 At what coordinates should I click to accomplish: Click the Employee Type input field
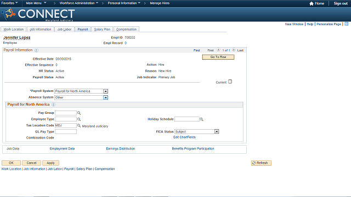pyautogui.click(x=66, y=119)
